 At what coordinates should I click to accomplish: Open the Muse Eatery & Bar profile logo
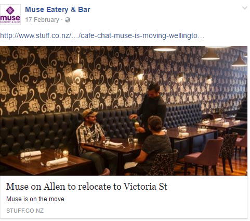pos(10,15)
